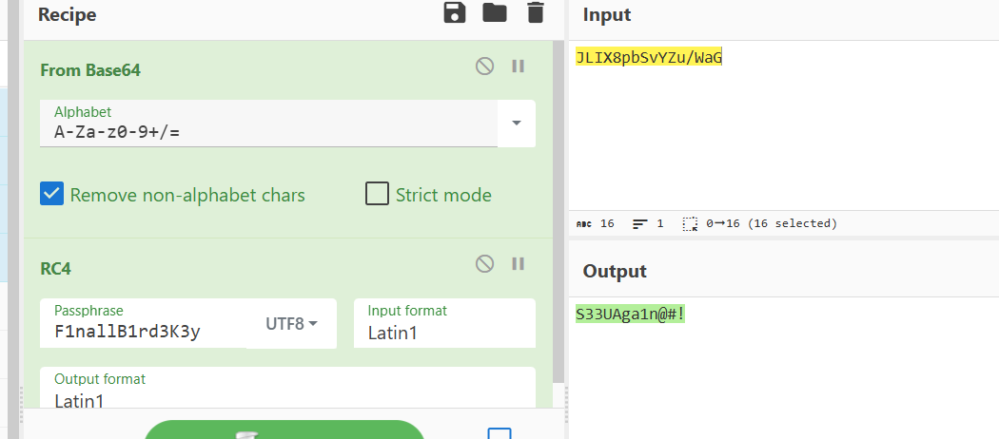The image size is (999, 439).
Task: Open the Alphabet dropdown arrow
Action: tap(517, 124)
